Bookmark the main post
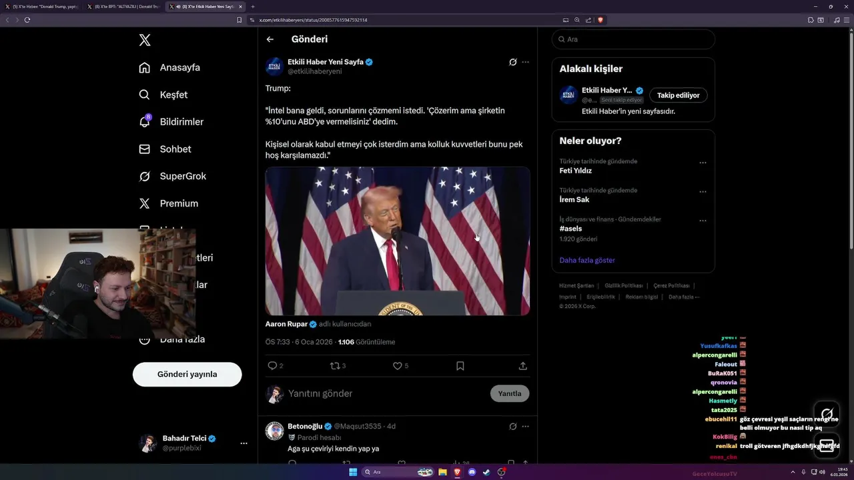This screenshot has height=480, width=854. click(x=460, y=366)
